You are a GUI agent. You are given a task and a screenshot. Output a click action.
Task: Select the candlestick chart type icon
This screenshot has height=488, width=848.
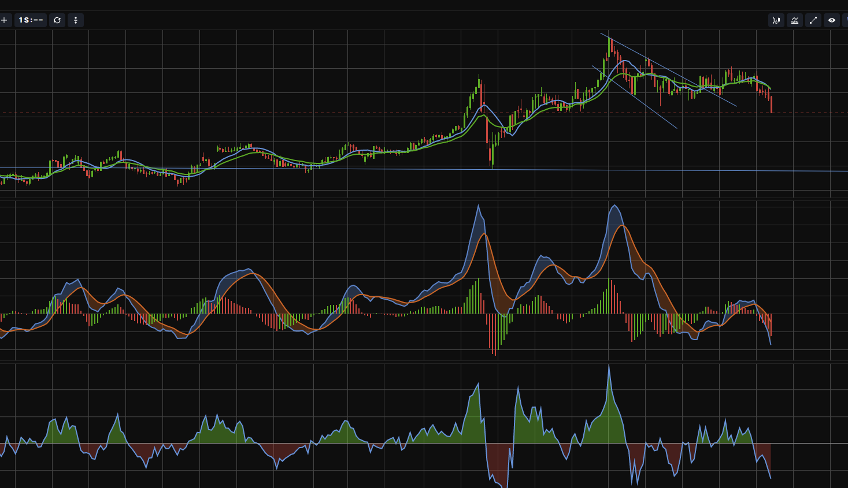tap(776, 20)
